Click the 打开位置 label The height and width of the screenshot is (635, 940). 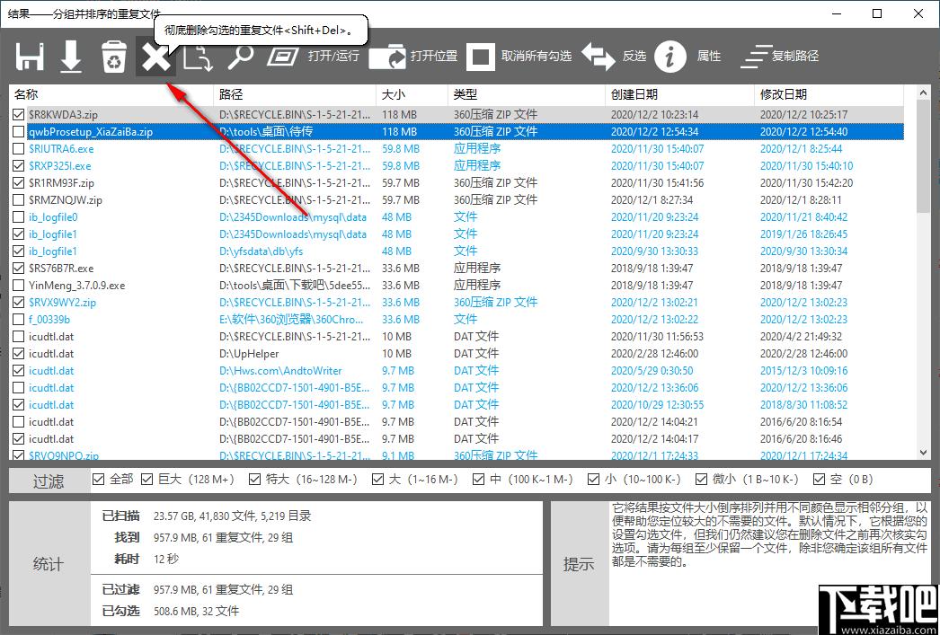click(x=434, y=57)
